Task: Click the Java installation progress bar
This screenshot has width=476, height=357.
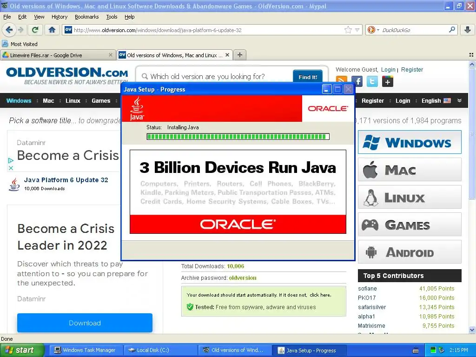Action: pos(238,137)
